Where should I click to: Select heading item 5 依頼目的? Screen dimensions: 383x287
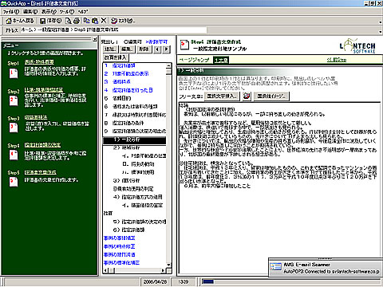click(135, 98)
